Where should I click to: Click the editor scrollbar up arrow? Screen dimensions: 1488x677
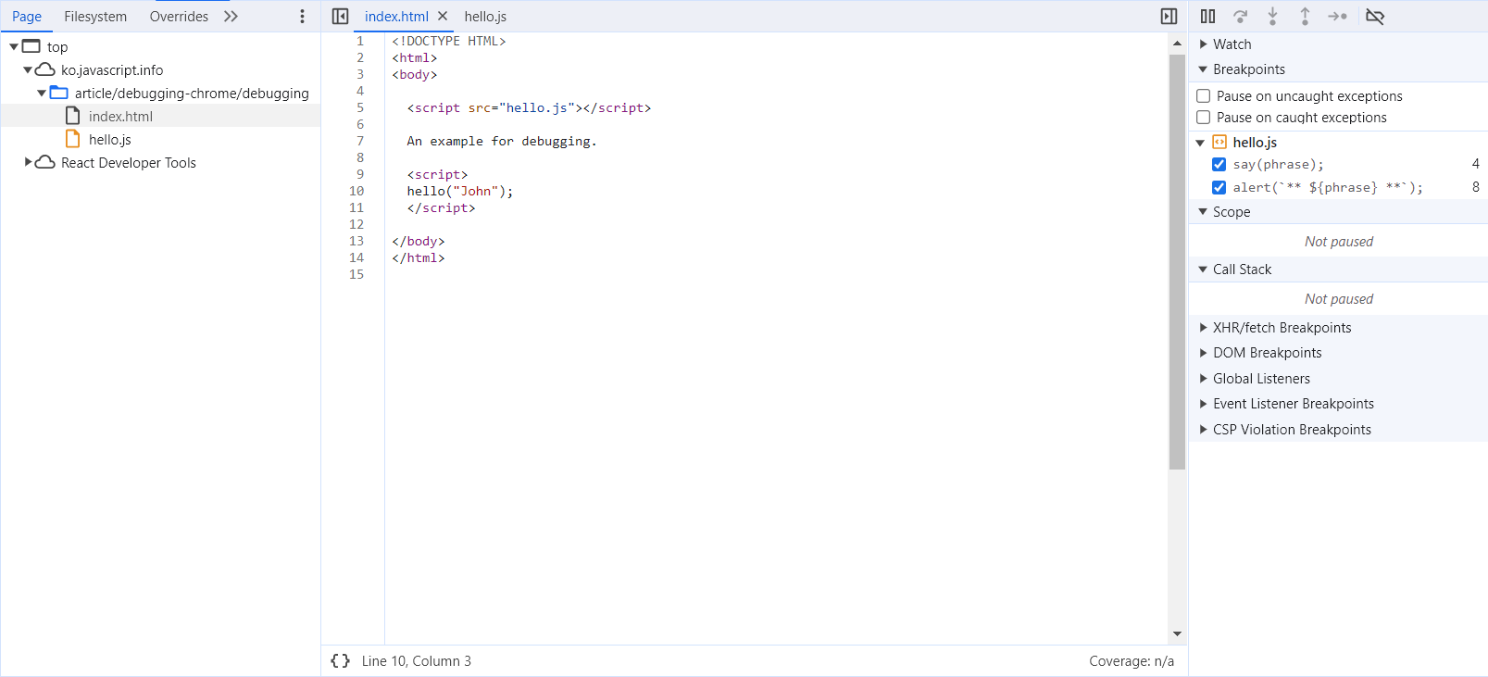point(1177,43)
